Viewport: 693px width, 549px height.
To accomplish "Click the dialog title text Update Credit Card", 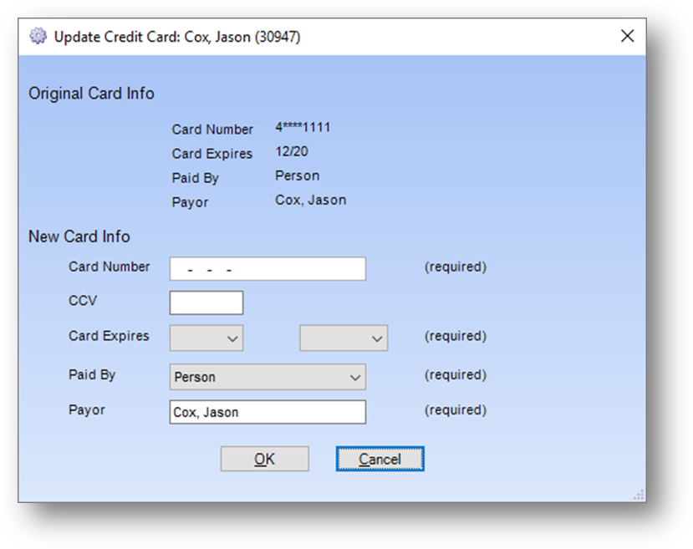I will 177,37.
